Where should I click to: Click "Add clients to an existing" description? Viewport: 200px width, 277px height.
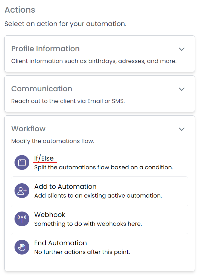(x=98, y=196)
